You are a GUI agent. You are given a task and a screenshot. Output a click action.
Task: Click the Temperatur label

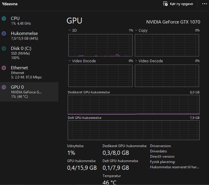pos(112,176)
